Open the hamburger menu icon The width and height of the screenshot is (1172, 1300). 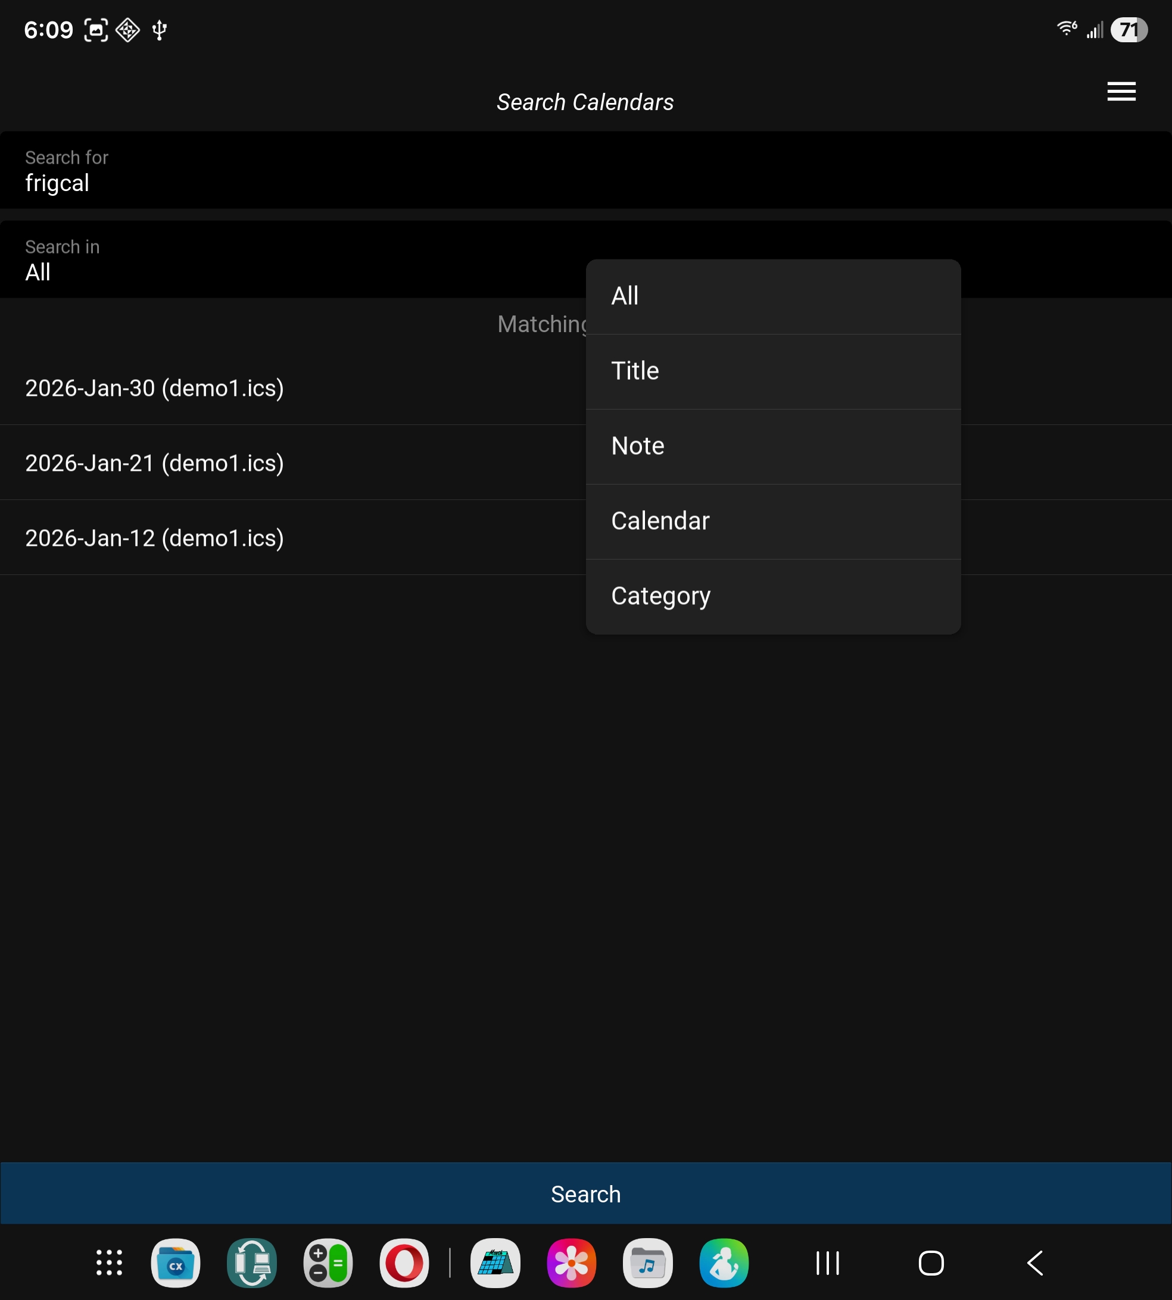click(1120, 92)
